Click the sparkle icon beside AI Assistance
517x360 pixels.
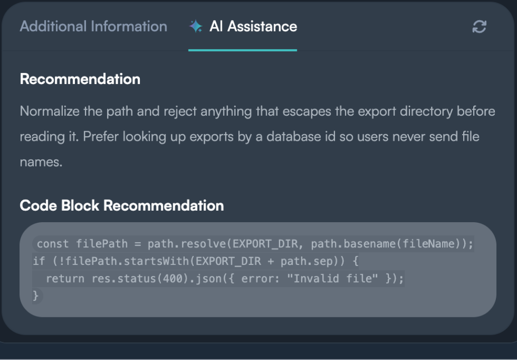click(x=196, y=26)
